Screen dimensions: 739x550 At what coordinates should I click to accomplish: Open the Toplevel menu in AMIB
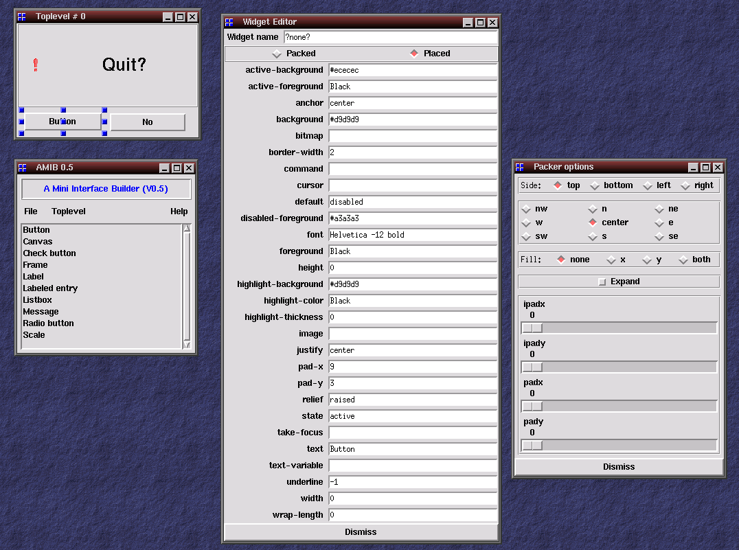pyautogui.click(x=69, y=211)
